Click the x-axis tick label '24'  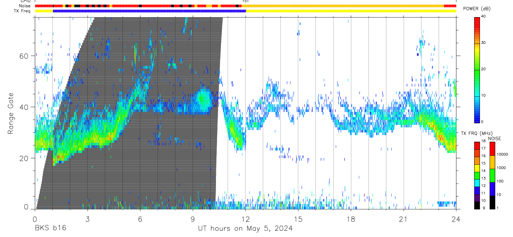(456, 219)
